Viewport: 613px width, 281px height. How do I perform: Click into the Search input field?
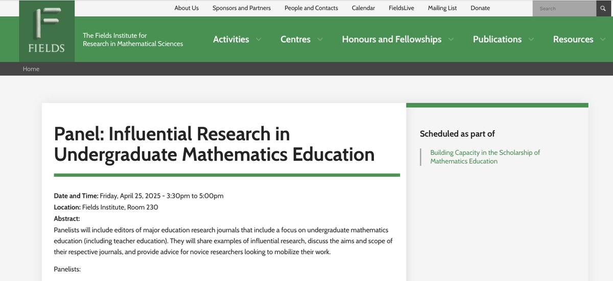point(564,8)
